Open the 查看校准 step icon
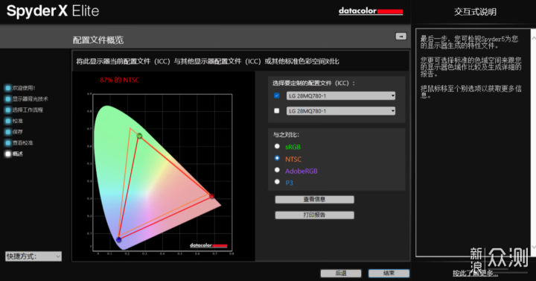Image resolution: width=536 pixels, height=281 pixels. 8,142
